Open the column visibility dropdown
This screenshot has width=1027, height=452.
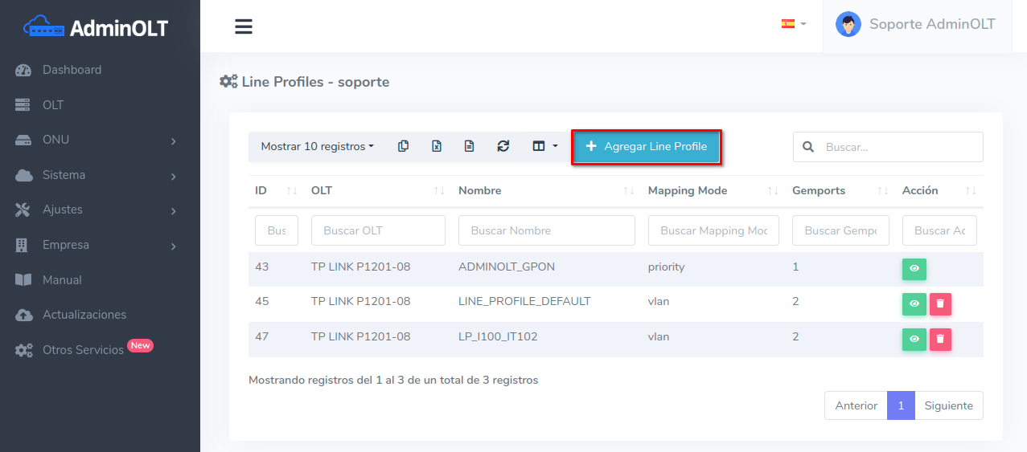tap(544, 146)
